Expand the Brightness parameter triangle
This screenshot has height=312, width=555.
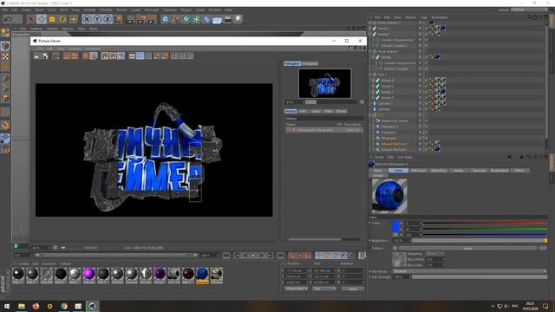pos(370,241)
